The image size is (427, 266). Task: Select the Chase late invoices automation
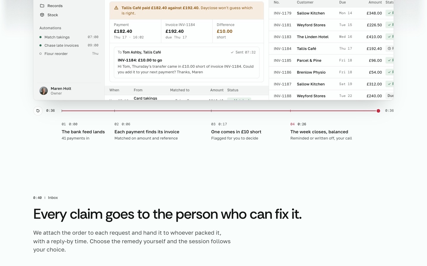69,45
